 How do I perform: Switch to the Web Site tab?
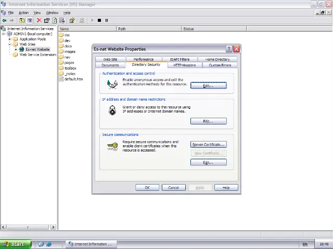tap(110, 59)
